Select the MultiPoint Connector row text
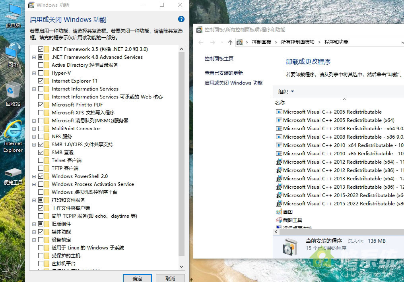This screenshot has height=282, width=404. (76, 129)
